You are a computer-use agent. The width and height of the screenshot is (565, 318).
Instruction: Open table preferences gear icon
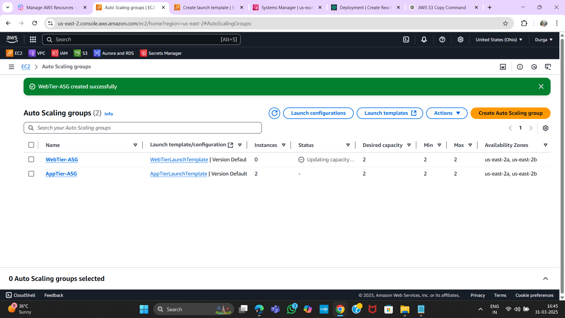pyautogui.click(x=546, y=128)
